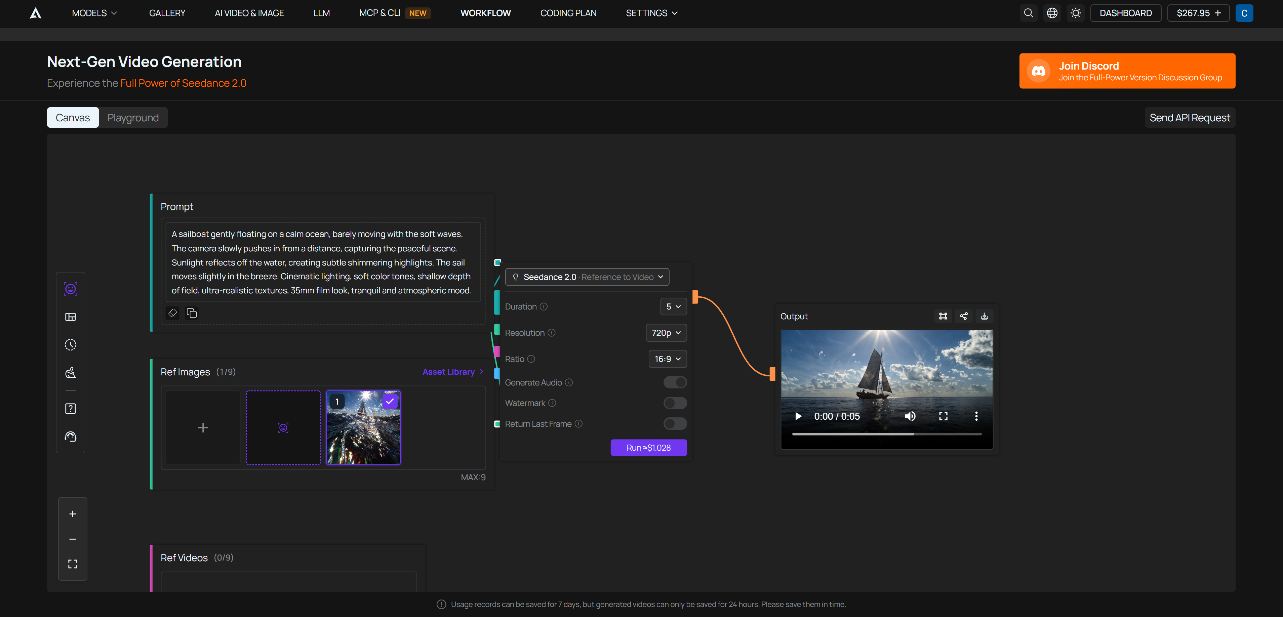This screenshot has width=1283, height=617.
Task: Open the Ratio 16:9 dropdown
Action: point(668,359)
